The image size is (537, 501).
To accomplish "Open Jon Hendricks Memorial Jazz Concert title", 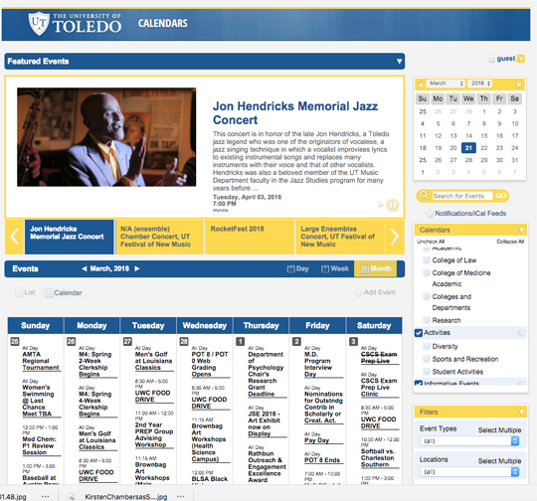I will (x=295, y=113).
